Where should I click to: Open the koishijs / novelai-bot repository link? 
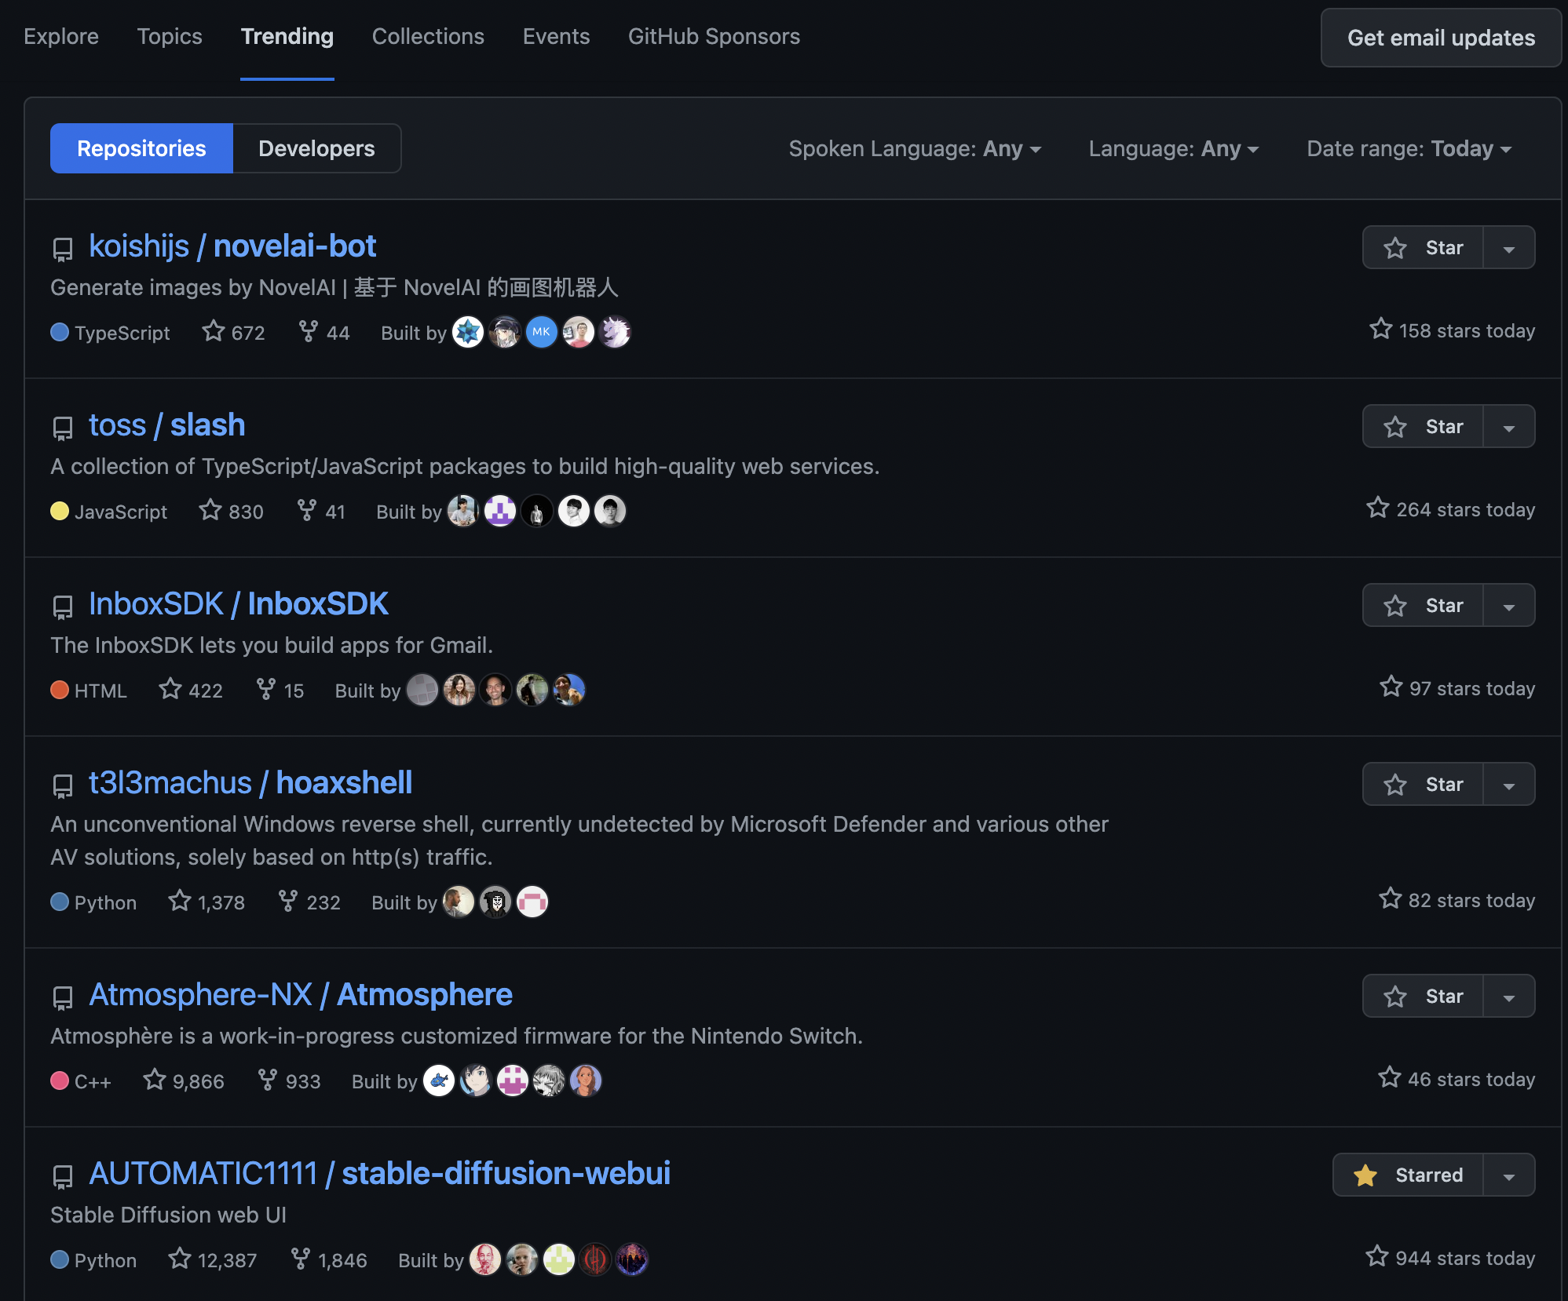pyautogui.click(x=232, y=246)
